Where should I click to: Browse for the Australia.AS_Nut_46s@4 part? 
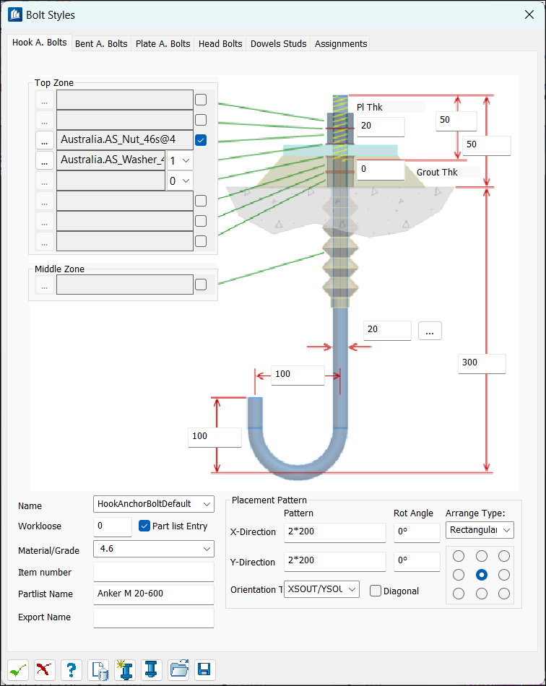point(45,140)
